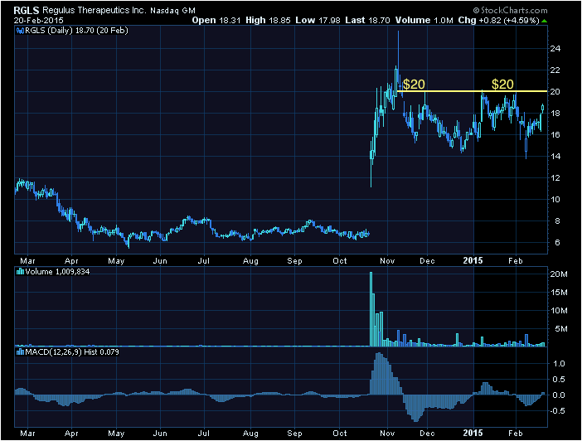Click the MACD histogram's lowest trough in late November
The image size is (582, 441).
click(415, 409)
